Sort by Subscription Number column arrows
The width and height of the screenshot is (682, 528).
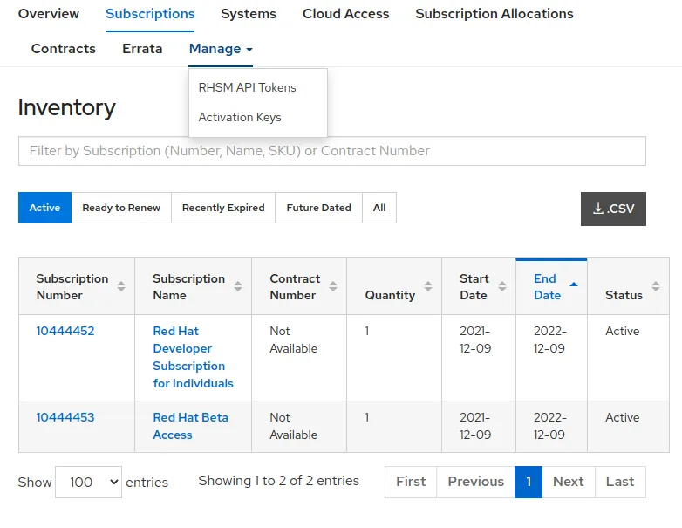(121, 286)
